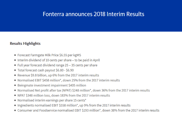Viewport: 182px width, 115px height.
Task: Click the bullet beside Revenue $9.8 billion
Action: pos(15,76)
